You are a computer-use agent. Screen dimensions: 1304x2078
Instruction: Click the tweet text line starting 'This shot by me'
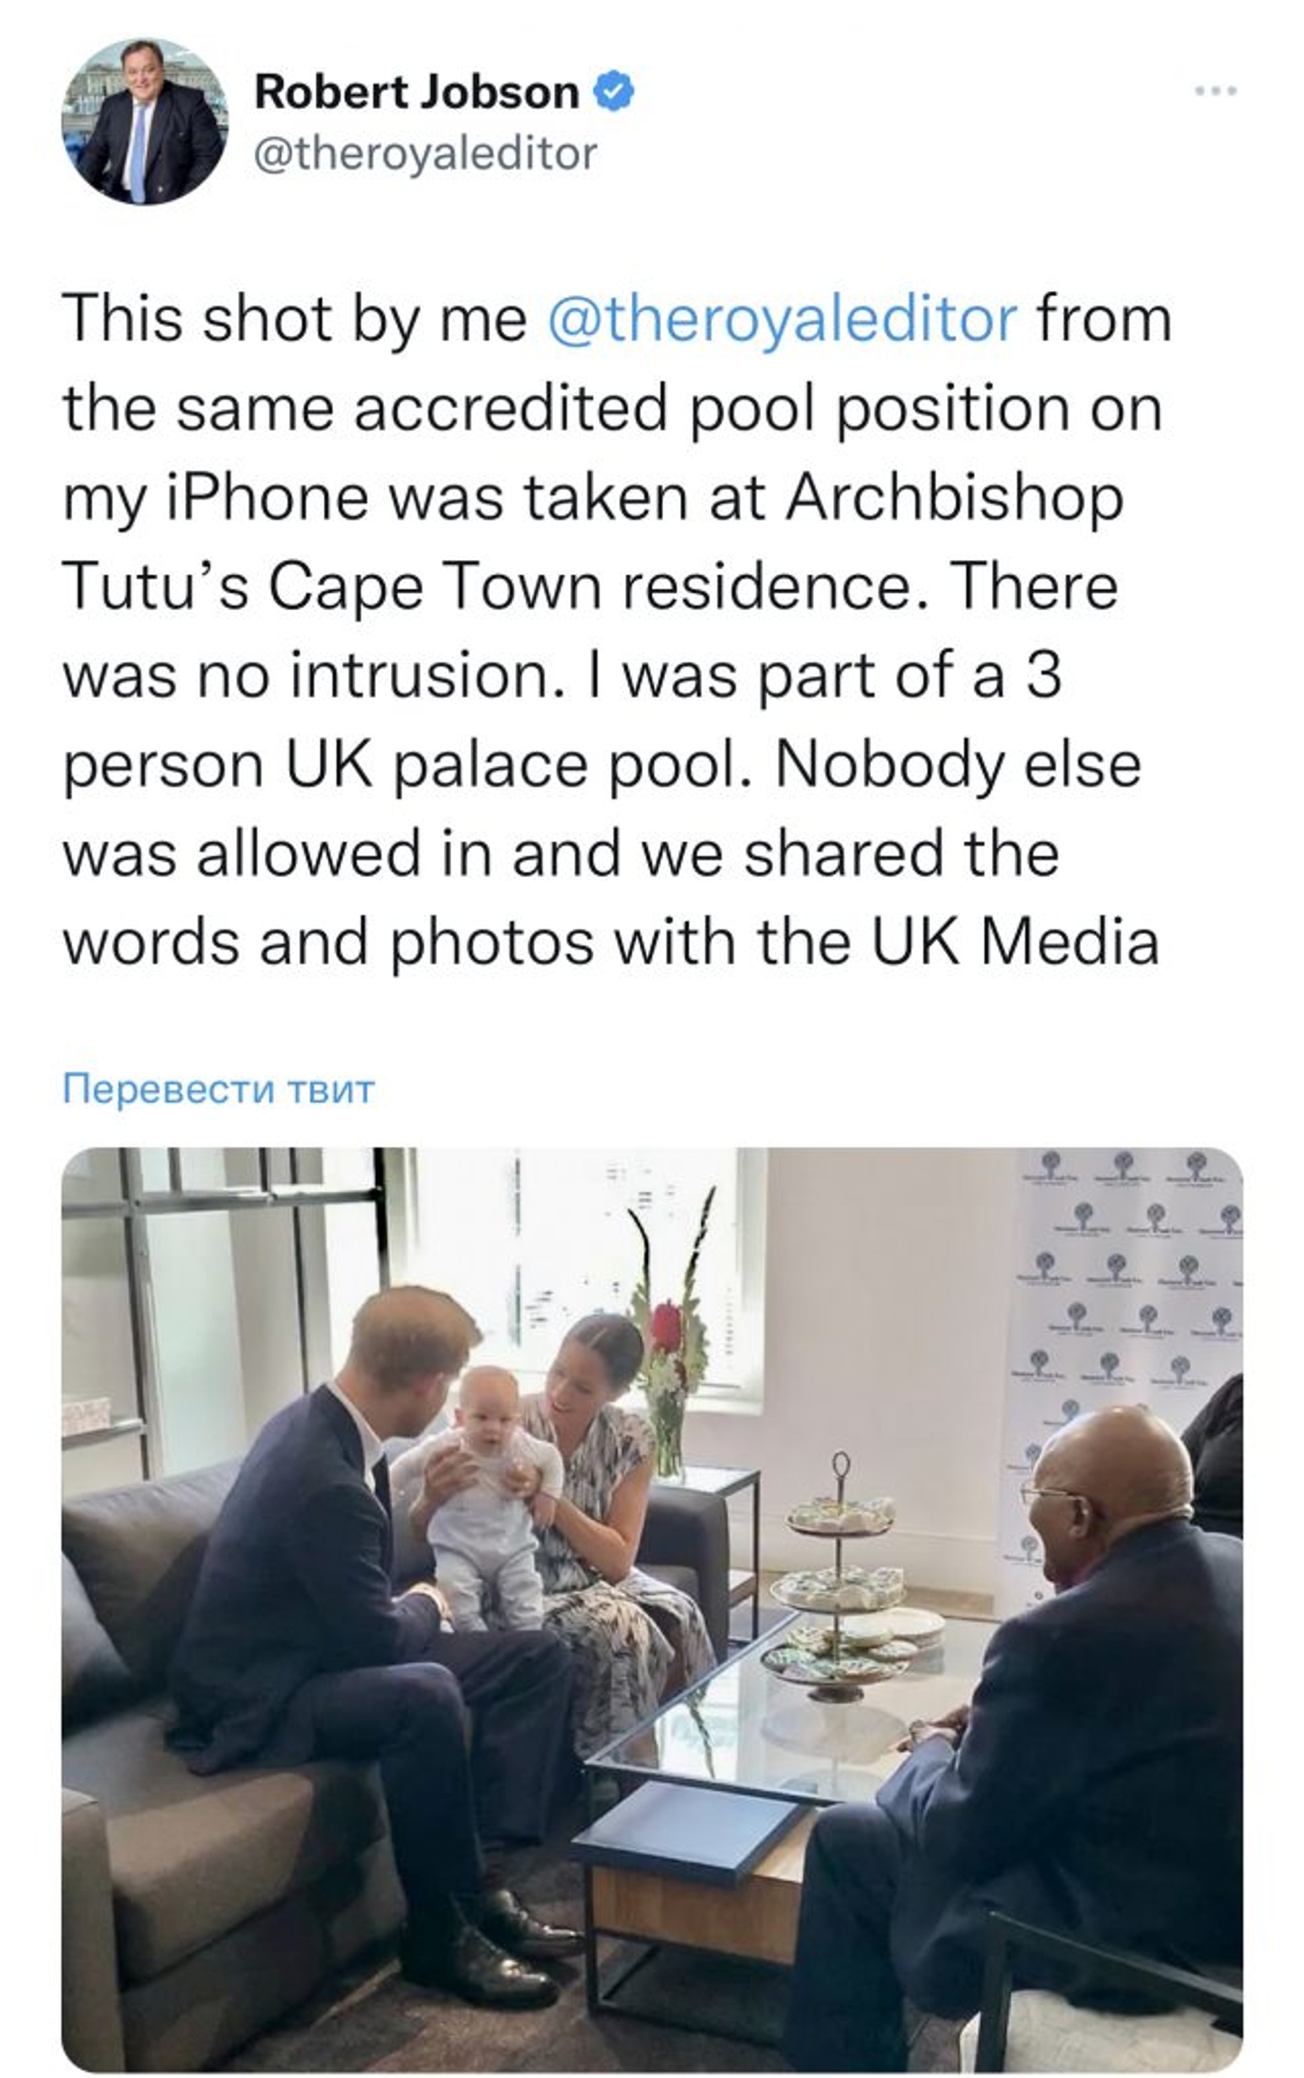click(x=616, y=320)
